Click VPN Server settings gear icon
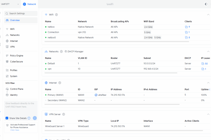Screen dimensions: 211x140 (x=64, y=114)
